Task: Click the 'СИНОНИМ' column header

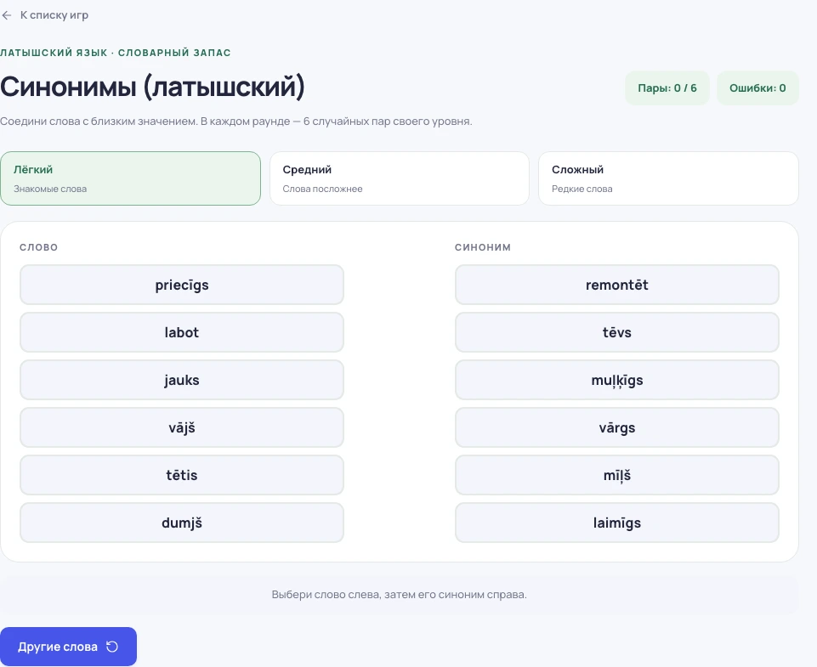Action: [483, 247]
